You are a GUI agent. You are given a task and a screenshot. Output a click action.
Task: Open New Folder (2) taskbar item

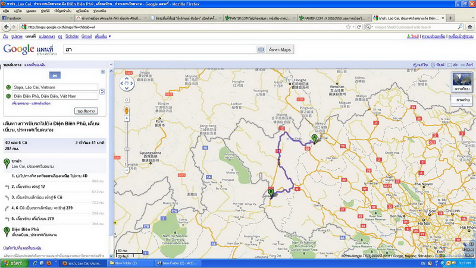[x=130, y=263]
